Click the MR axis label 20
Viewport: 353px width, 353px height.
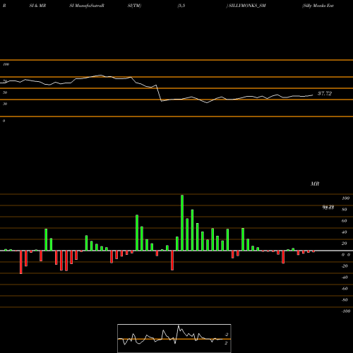tap(345, 244)
